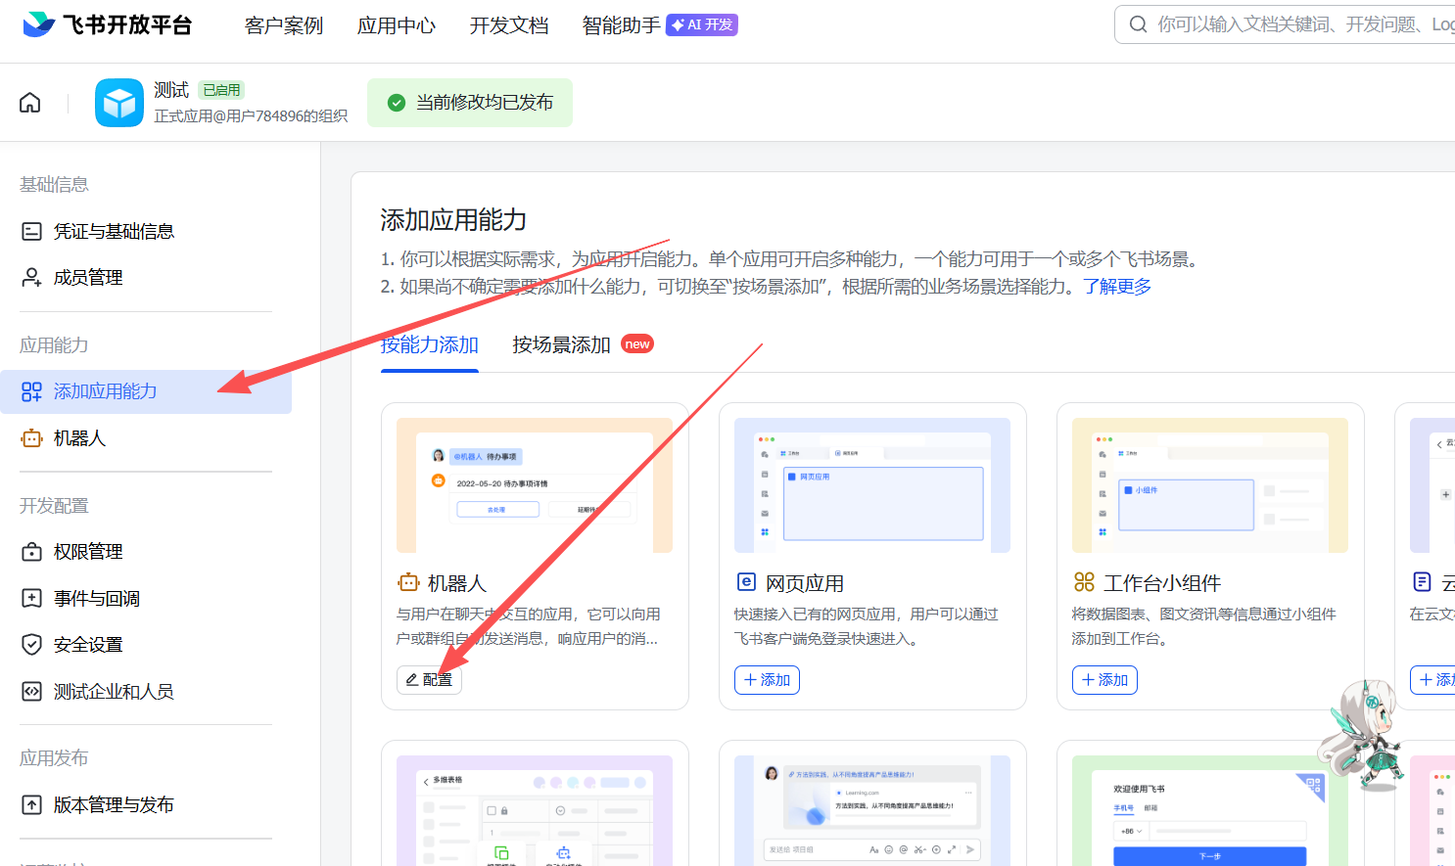This screenshot has width=1455, height=866.
Task: Click the 了解更多 link
Action: 1117,287
